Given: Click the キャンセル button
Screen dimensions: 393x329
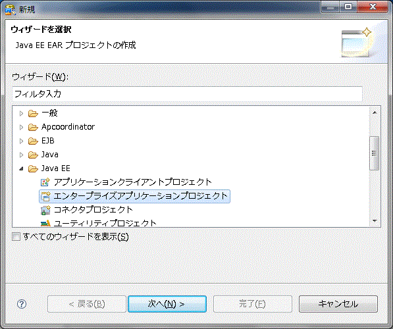Looking at the screenshot, I should point(338,304).
